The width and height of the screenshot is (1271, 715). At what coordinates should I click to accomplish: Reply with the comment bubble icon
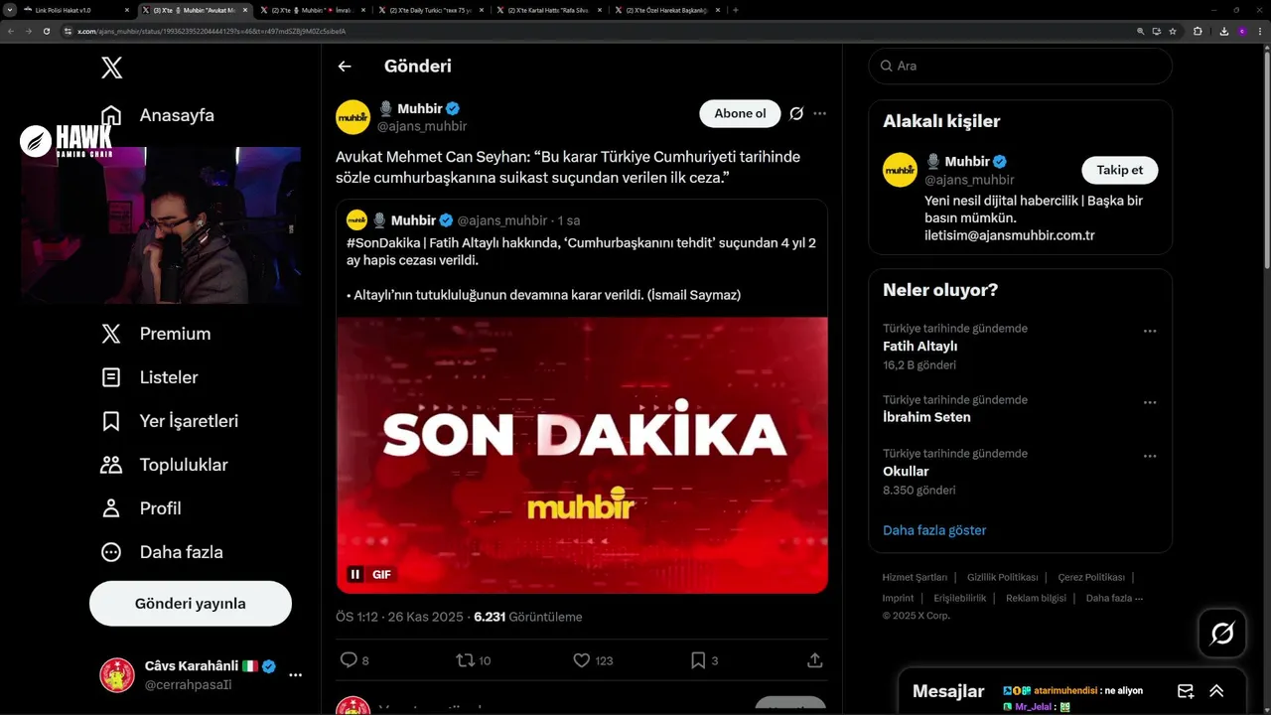349,660
